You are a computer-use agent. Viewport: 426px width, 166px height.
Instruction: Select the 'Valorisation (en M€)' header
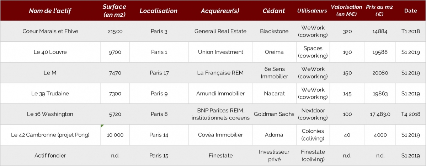[x=347, y=11]
